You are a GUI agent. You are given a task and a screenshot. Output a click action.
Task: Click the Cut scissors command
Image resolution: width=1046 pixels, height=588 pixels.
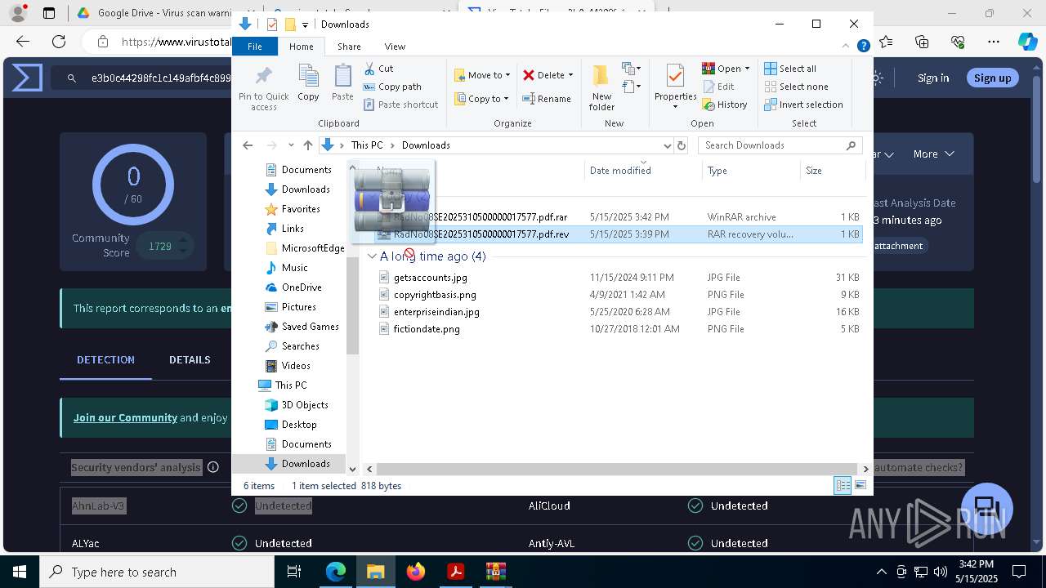click(378, 69)
